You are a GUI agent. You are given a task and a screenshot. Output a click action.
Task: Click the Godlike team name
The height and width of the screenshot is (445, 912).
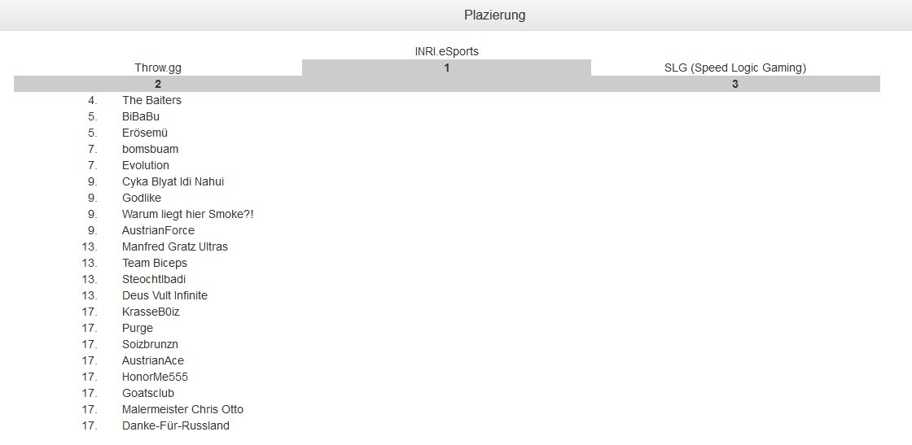click(142, 198)
